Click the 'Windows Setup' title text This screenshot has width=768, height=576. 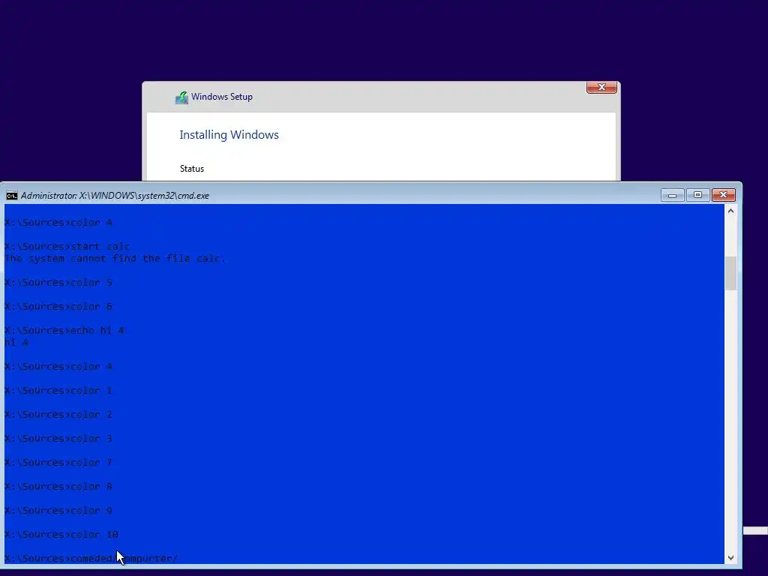tap(222, 97)
